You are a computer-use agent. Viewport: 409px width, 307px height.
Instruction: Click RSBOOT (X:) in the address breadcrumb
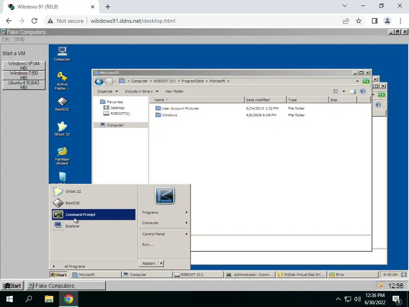pos(164,81)
